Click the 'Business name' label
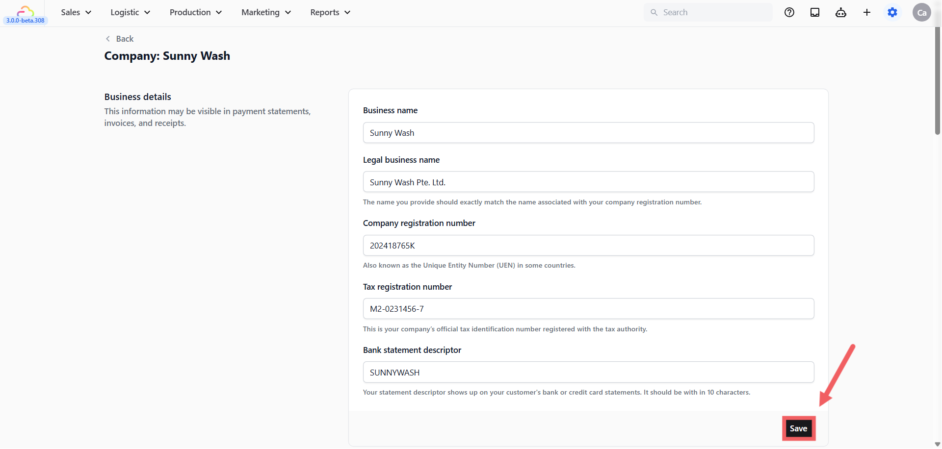 tap(390, 110)
